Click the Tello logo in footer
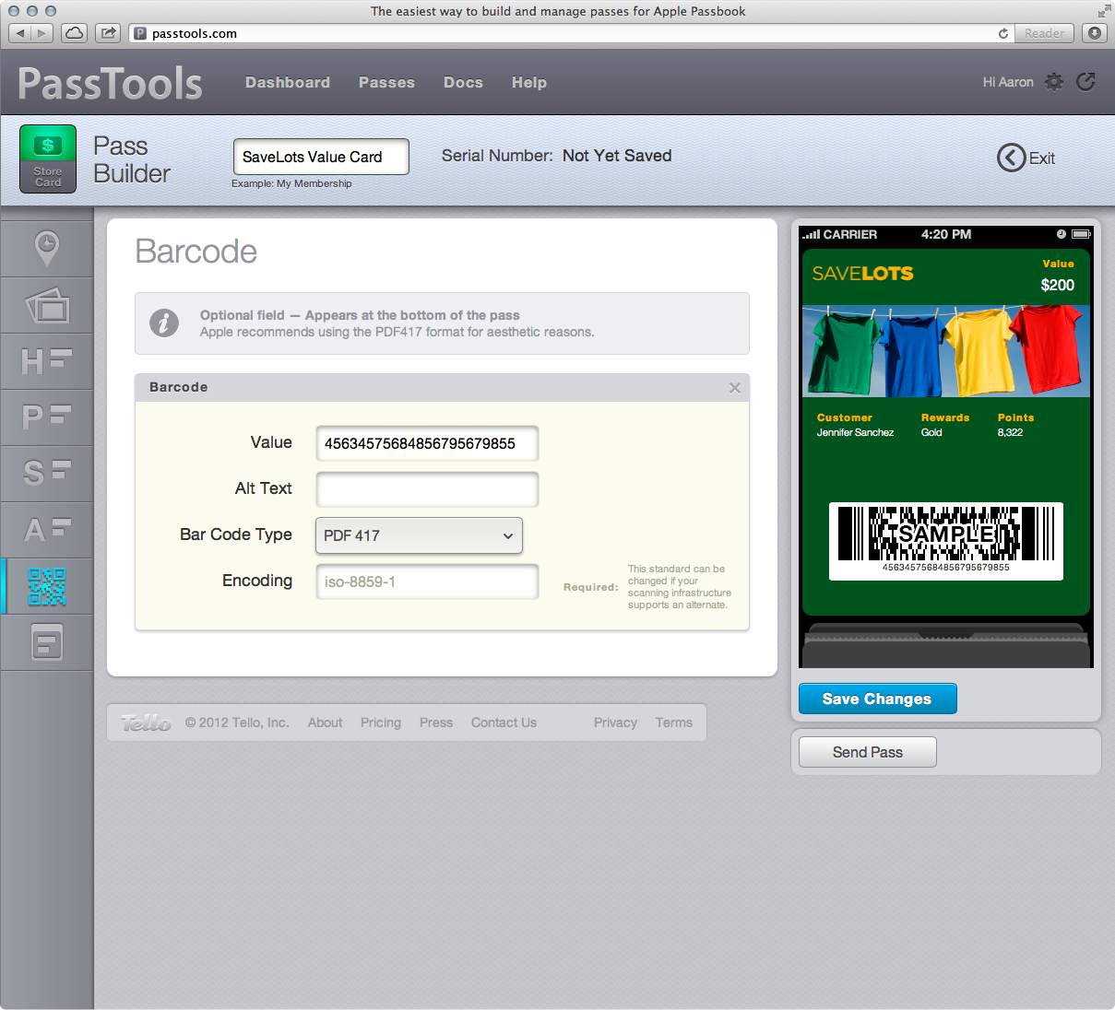Viewport: 1115px width, 1010px height. pos(146,723)
